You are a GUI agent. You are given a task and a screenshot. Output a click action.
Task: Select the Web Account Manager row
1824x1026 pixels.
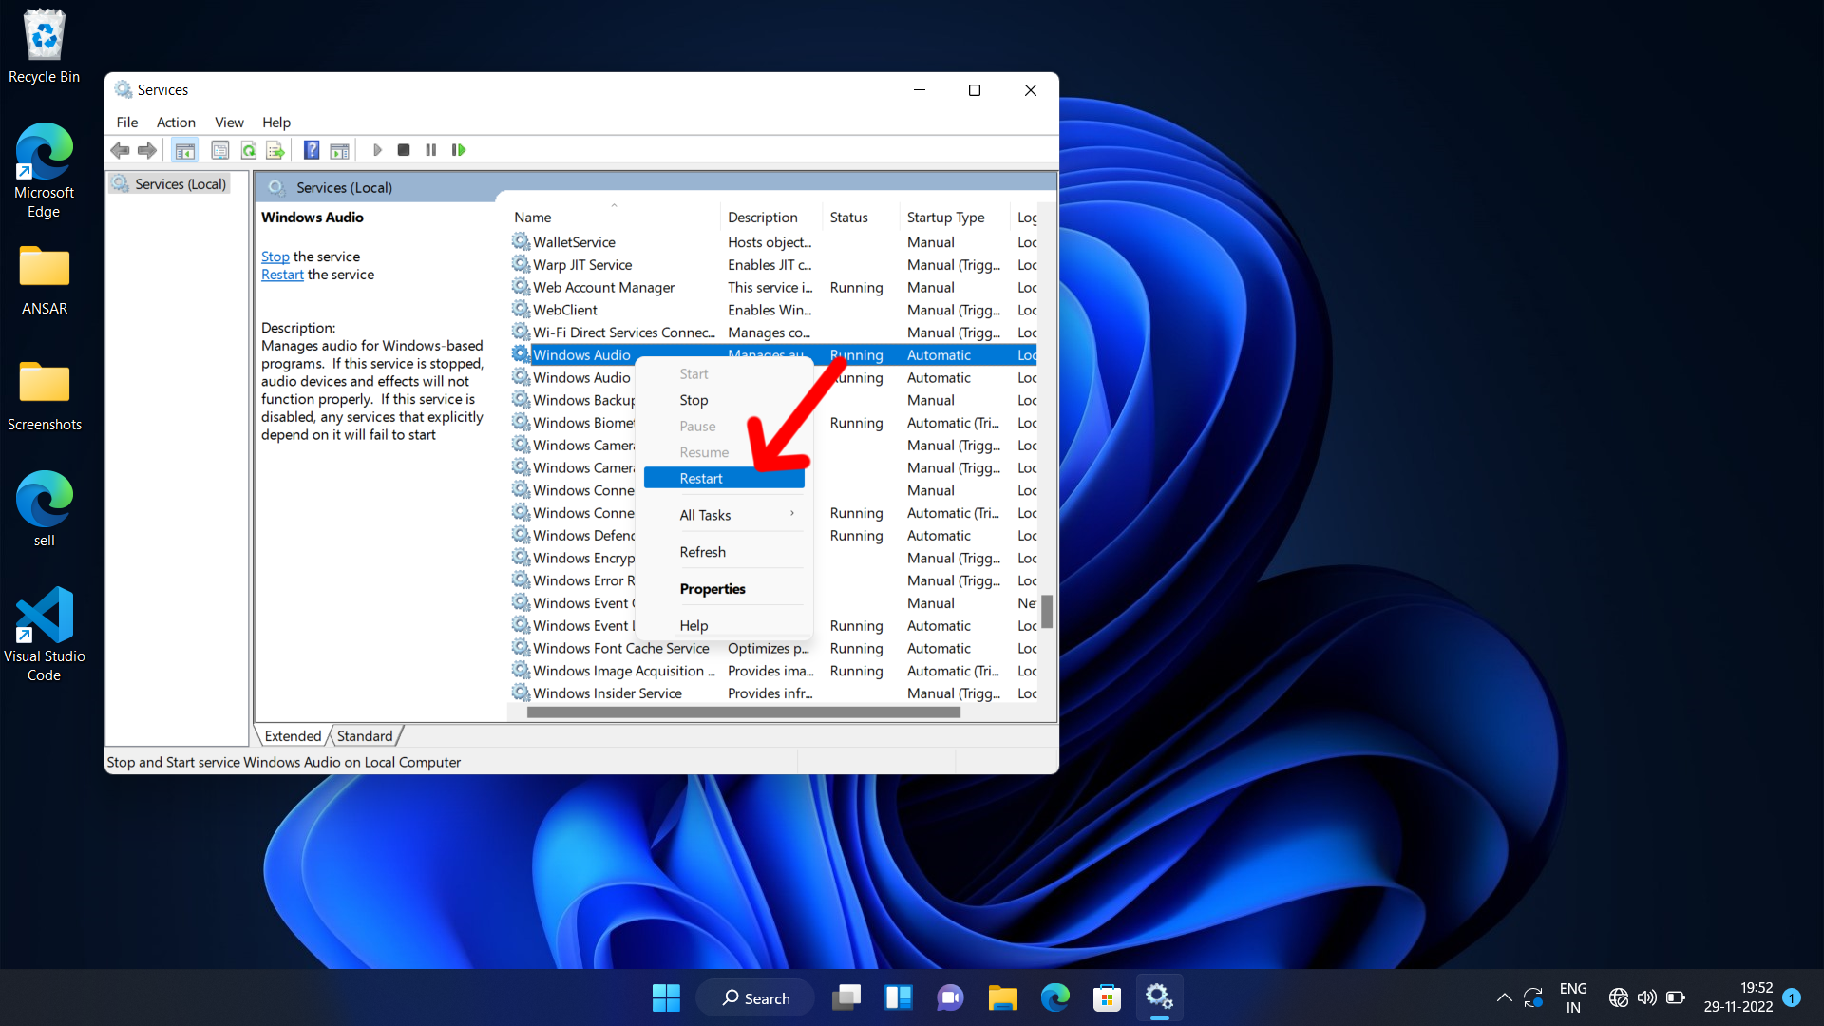pos(773,288)
